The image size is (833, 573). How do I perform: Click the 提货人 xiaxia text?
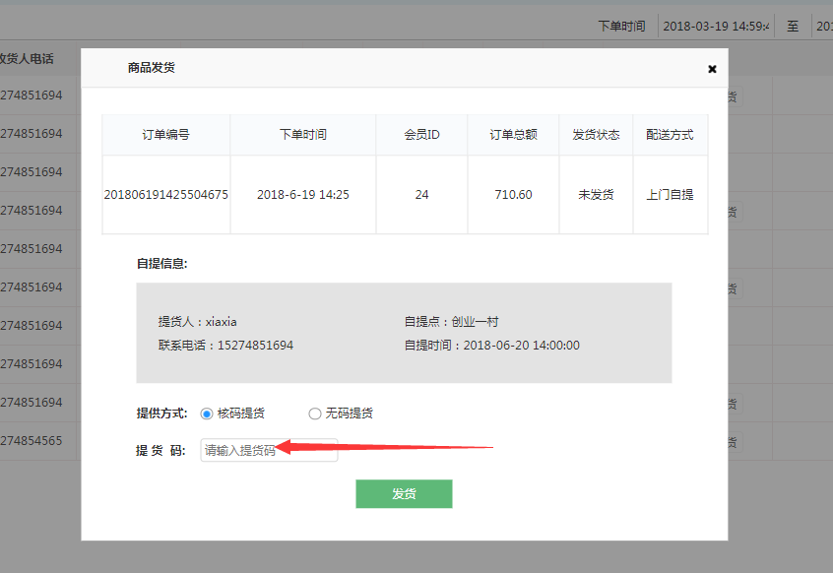(198, 322)
